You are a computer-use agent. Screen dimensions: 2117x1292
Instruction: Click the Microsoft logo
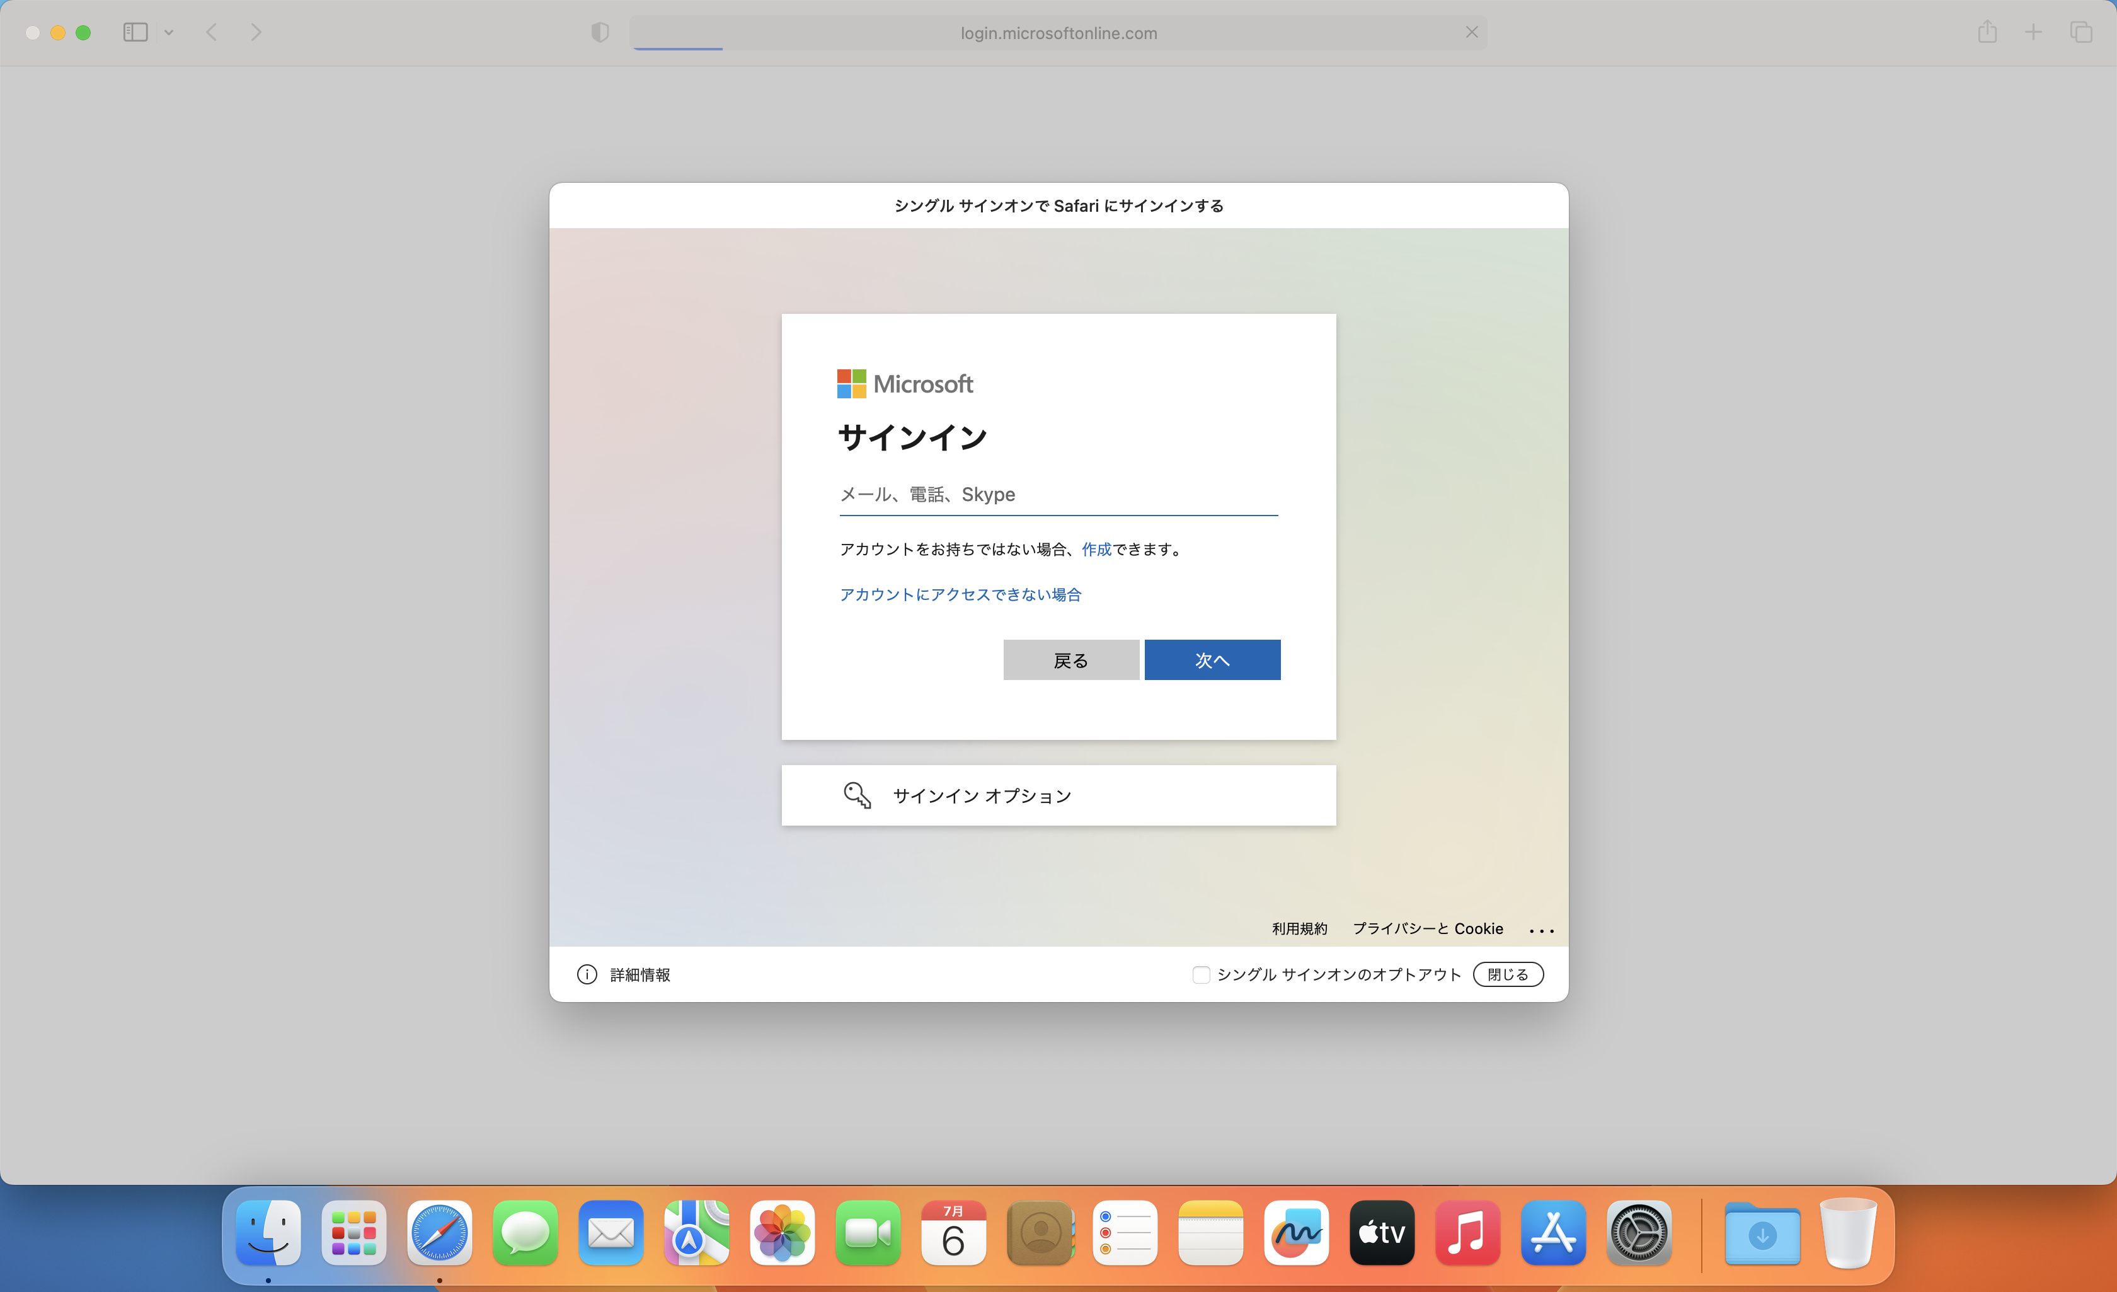click(x=905, y=383)
